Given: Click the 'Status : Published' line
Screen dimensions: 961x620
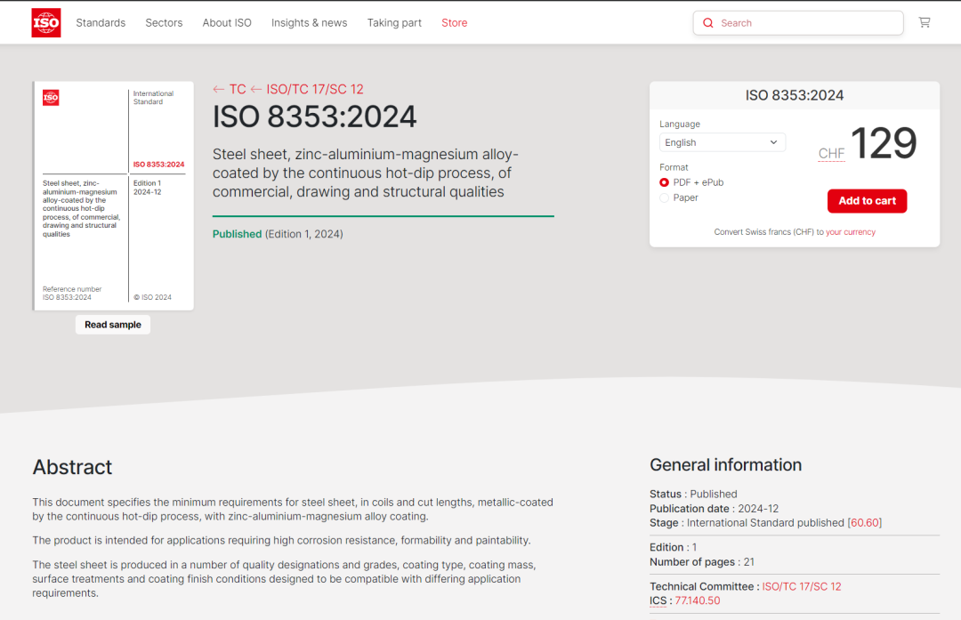Looking at the screenshot, I should coord(693,495).
